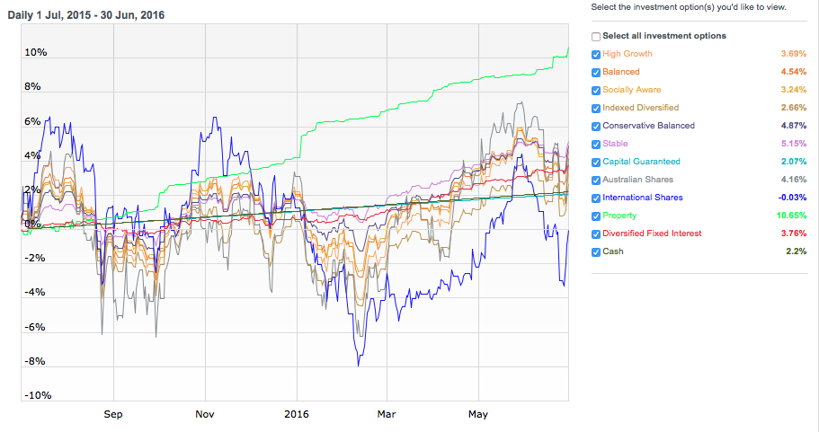This screenshot has width=819, height=432.
Task: Hide the Stable option via its checkbox
Action: pyautogui.click(x=596, y=145)
